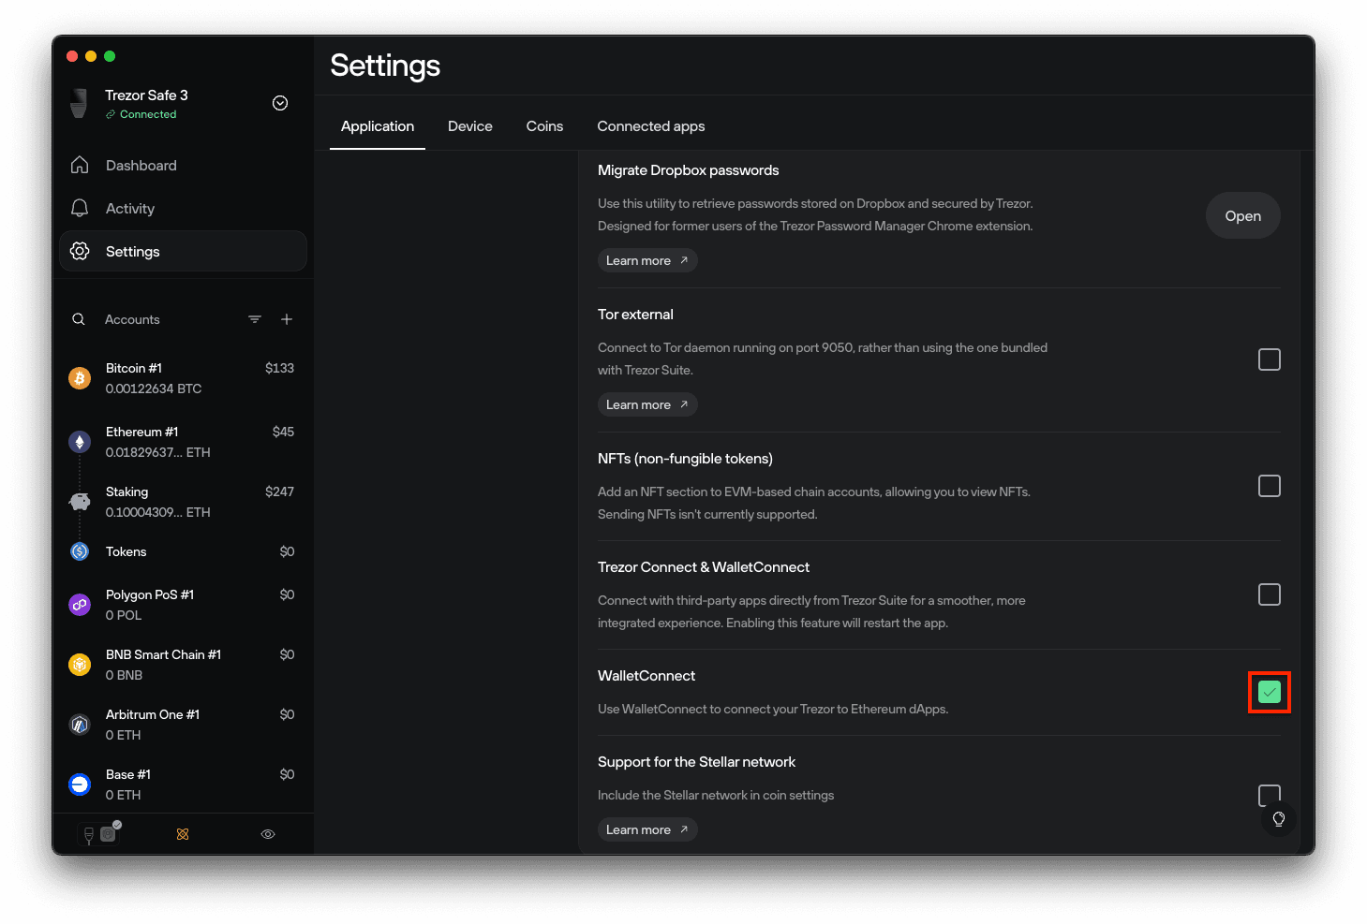Click the orange experimental features atom icon
The image size is (1367, 924).
[183, 834]
